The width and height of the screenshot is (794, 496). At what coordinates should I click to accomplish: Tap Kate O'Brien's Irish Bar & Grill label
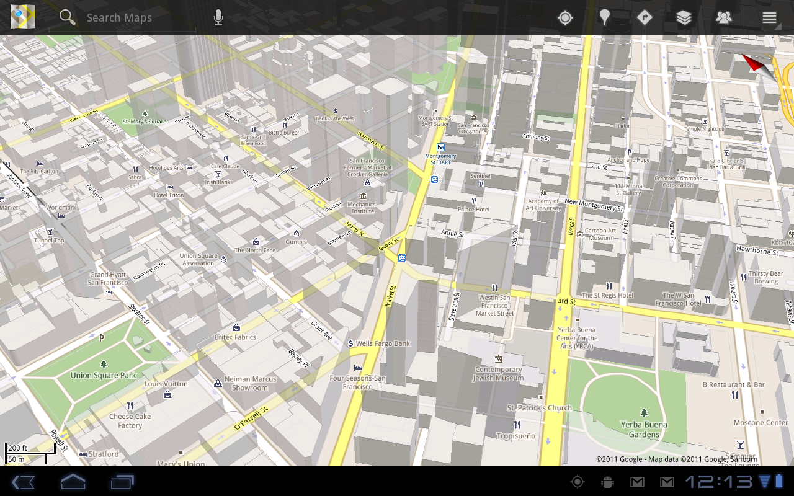click(x=727, y=164)
